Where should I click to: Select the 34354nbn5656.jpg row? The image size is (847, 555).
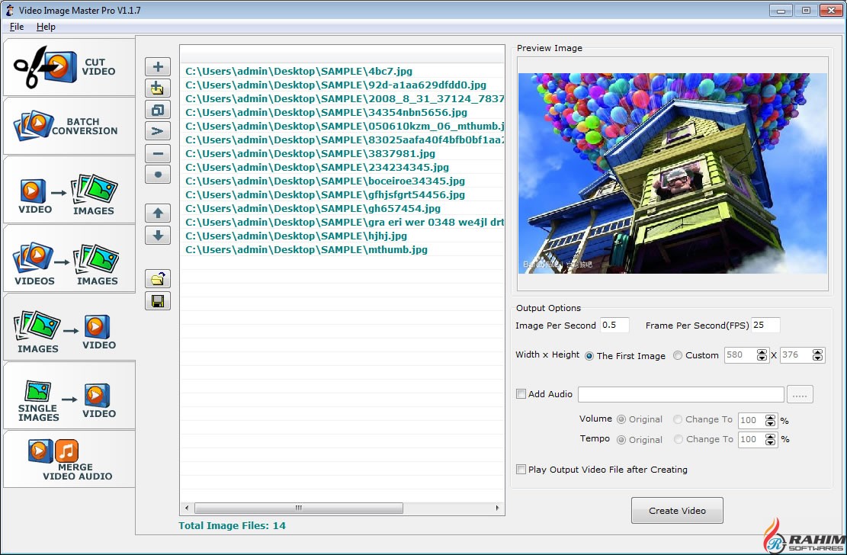(x=342, y=112)
